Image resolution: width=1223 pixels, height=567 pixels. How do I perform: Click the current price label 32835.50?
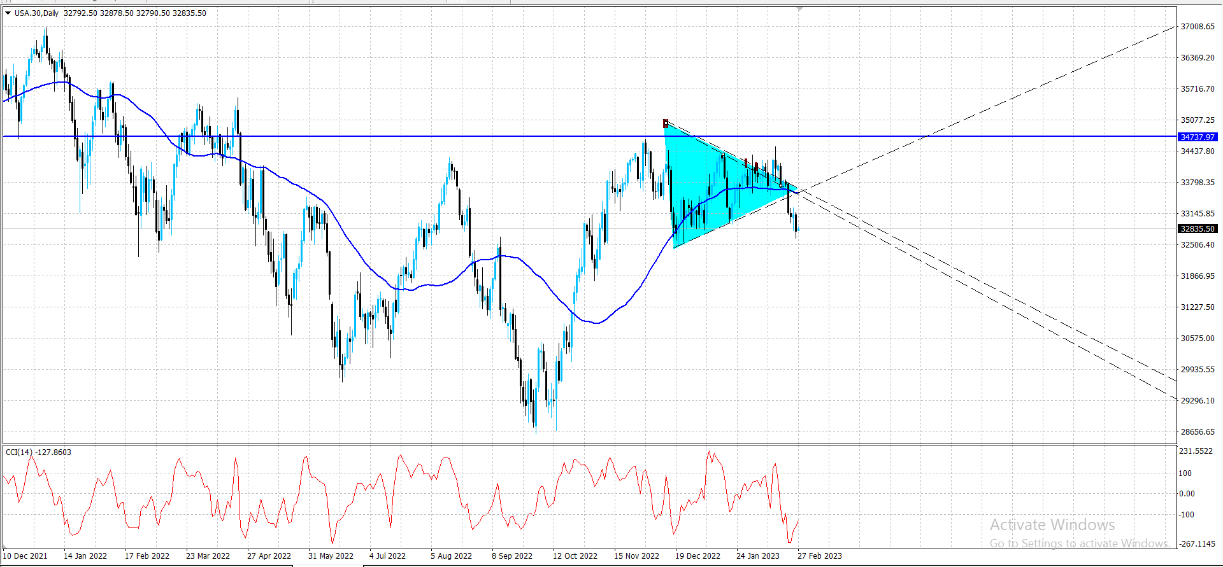1198,228
